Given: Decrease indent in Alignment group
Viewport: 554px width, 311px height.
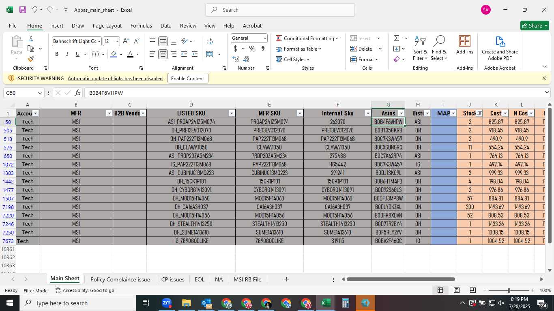Looking at the screenshot, I should coord(184,54).
